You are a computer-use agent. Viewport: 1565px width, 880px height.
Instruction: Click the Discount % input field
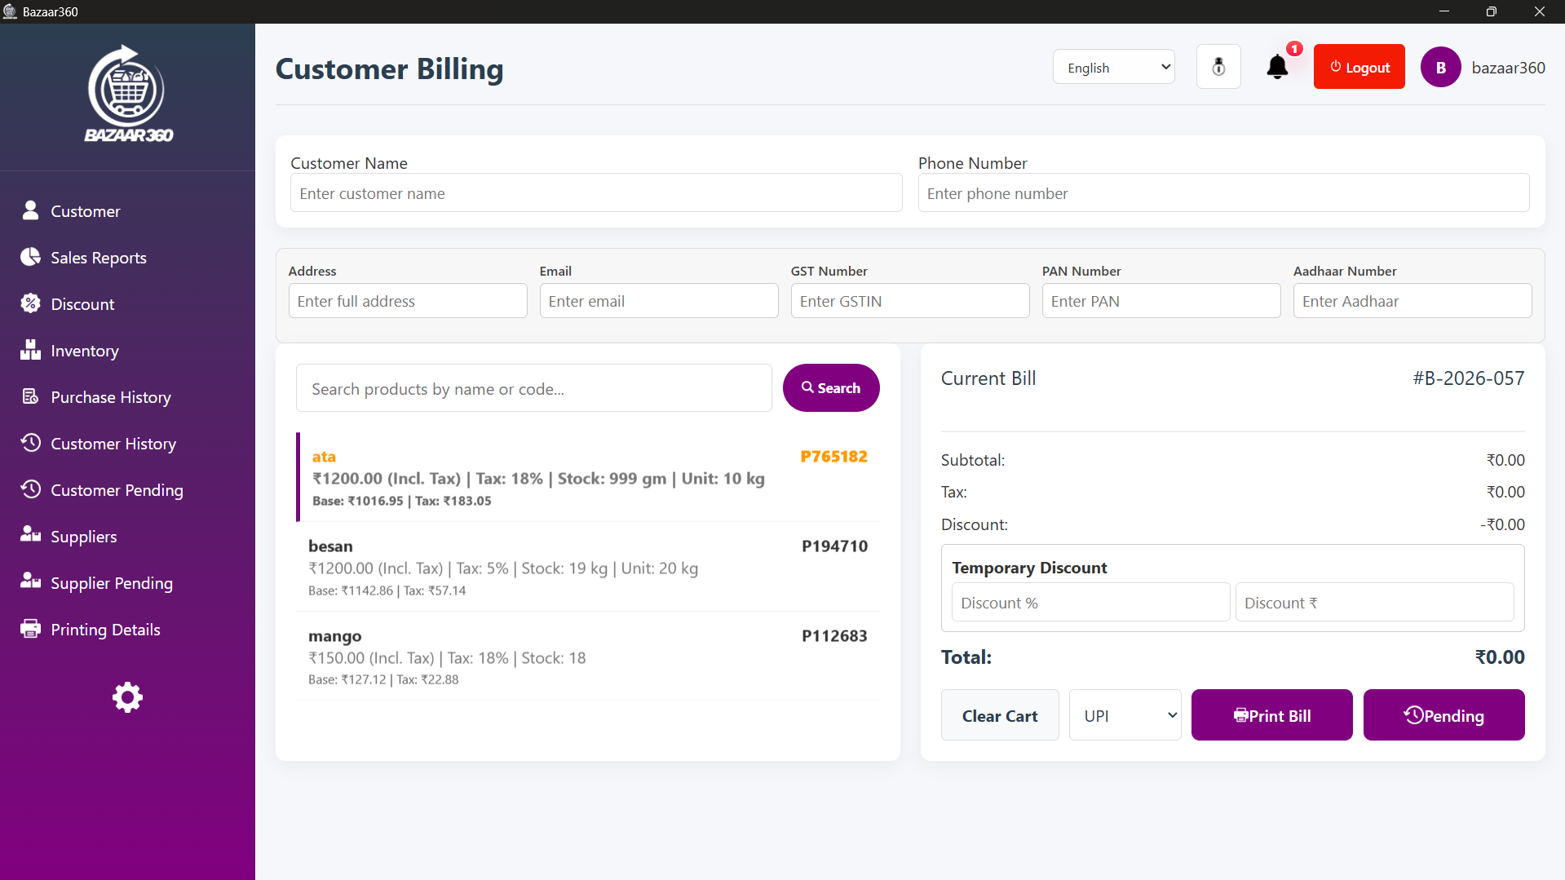pyautogui.click(x=1090, y=603)
